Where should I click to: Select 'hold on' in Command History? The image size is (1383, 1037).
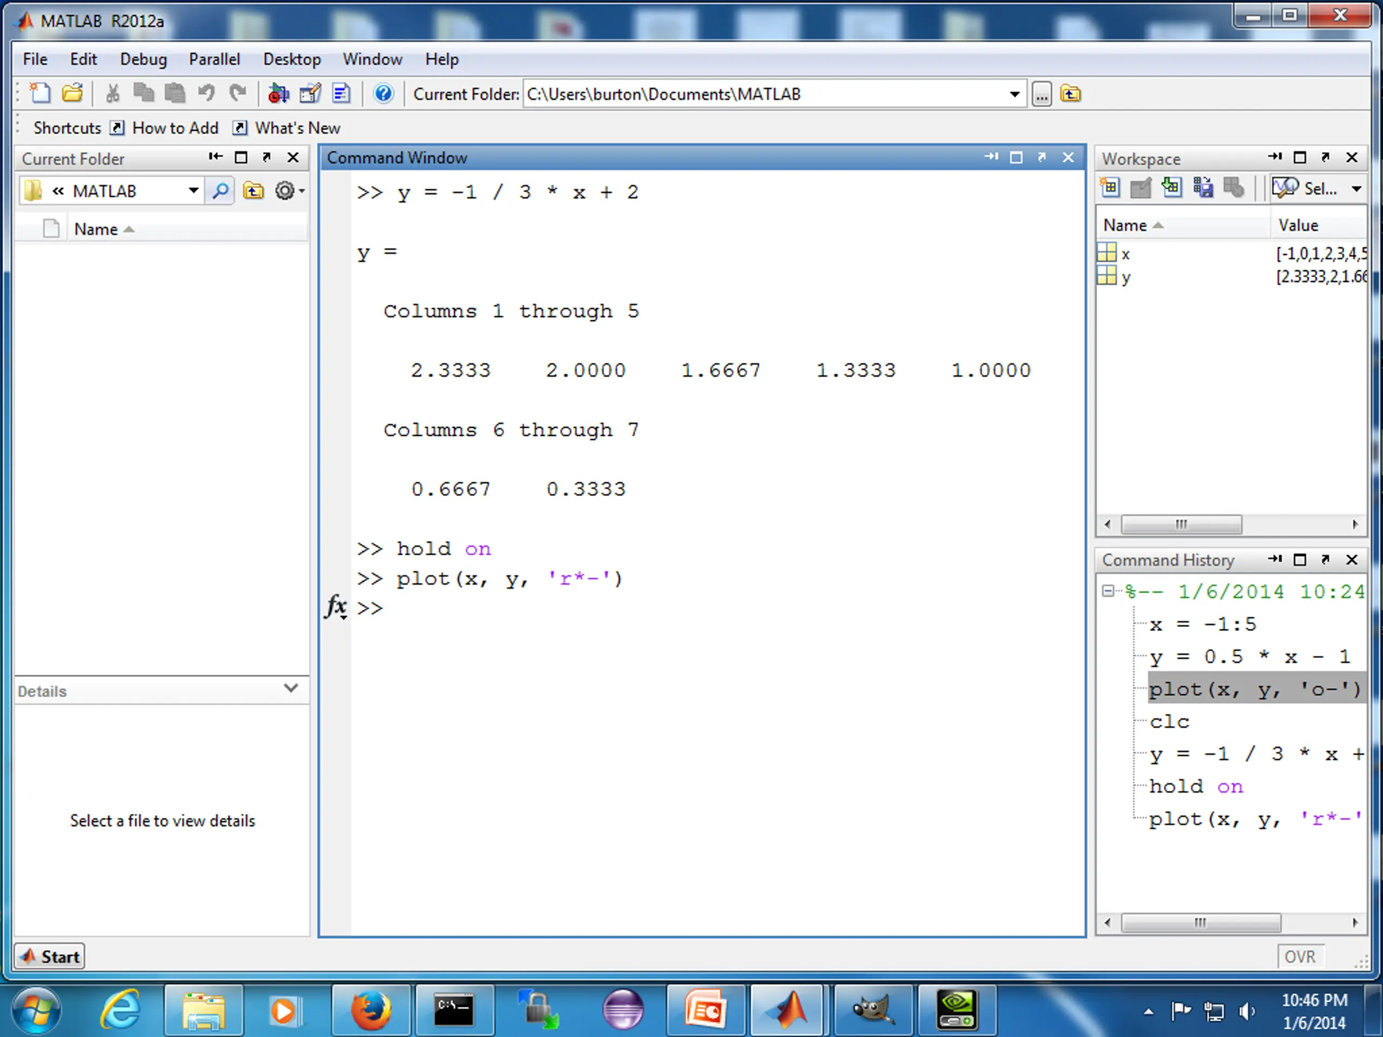1196,786
